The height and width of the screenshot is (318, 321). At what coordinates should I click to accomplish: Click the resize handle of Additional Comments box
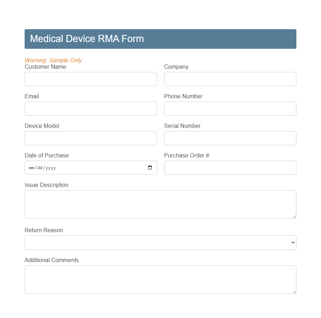pyautogui.click(x=295, y=292)
